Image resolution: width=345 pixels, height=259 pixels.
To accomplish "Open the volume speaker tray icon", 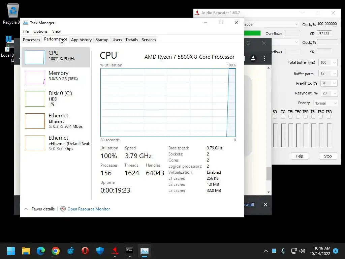I will pyautogui.click(x=302, y=251).
